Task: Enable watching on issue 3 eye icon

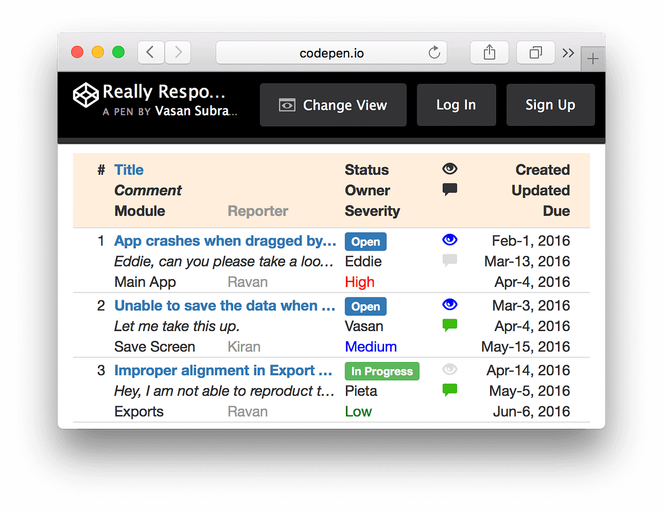Action: (450, 370)
